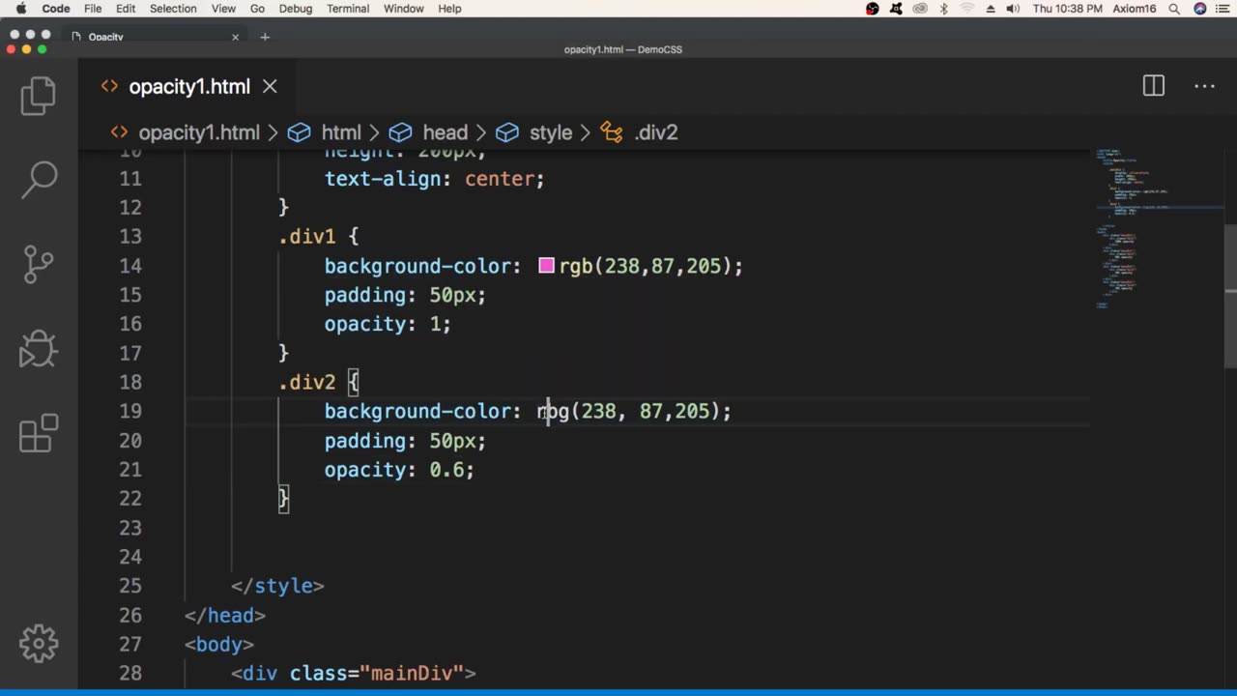This screenshot has height=696, width=1237.
Task: Click the Creative Cloud menu bar icon
Action: click(920, 9)
